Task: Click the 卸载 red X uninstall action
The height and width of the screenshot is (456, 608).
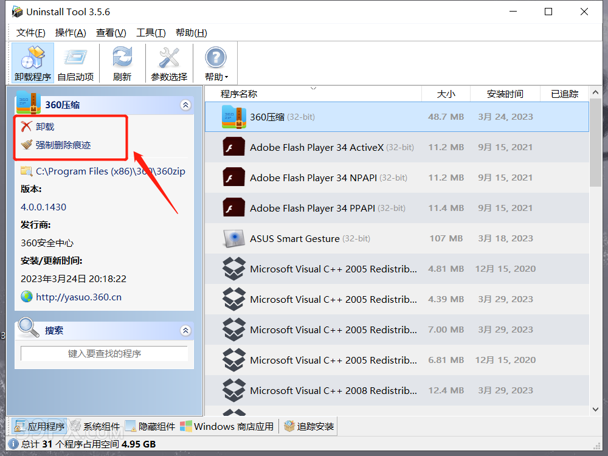Action: [38, 126]
